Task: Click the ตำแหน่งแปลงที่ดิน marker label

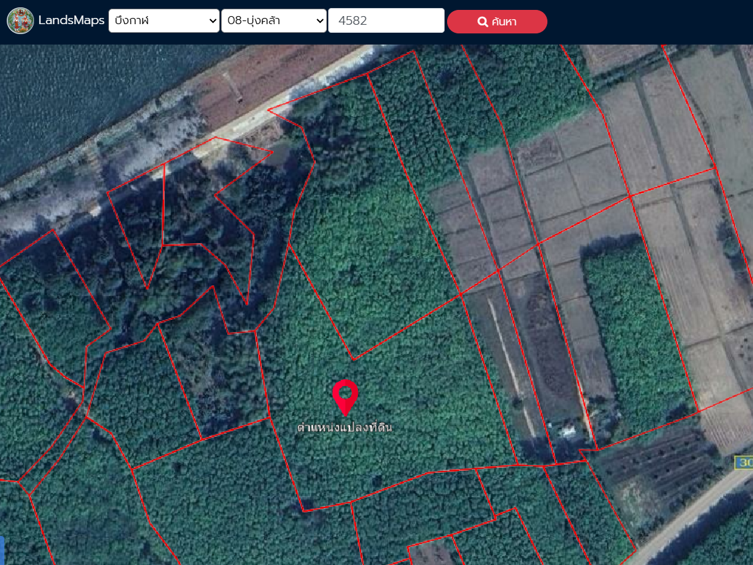Action: click(x=345, y=428)
